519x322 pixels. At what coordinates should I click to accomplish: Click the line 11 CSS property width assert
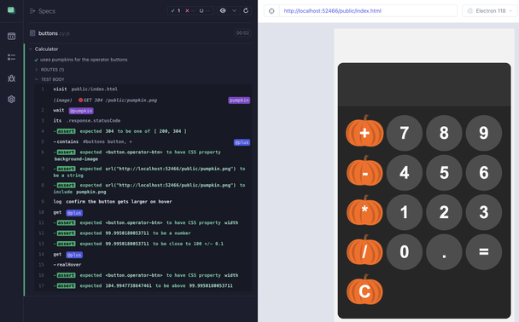click(143, 222)
